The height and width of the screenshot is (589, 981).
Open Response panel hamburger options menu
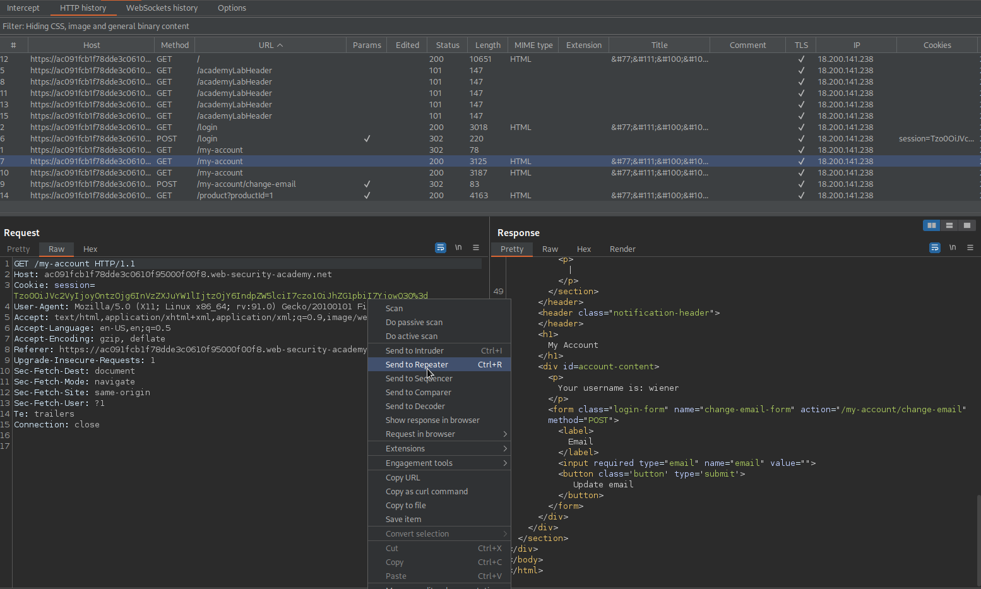970,248
